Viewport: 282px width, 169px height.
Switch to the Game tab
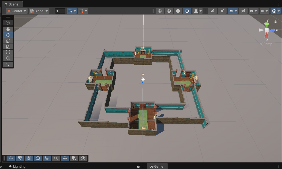(157, 166)
